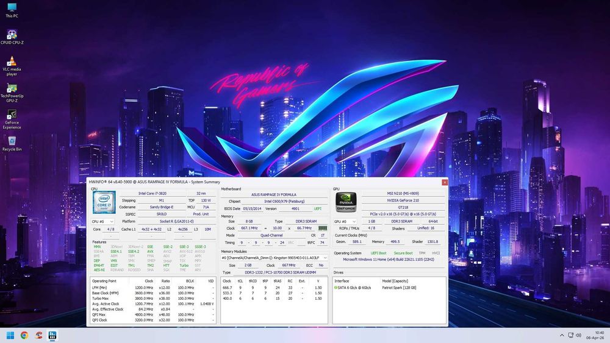
Task: Click the Turbo feature label
Action: click(x=184, y=265)
